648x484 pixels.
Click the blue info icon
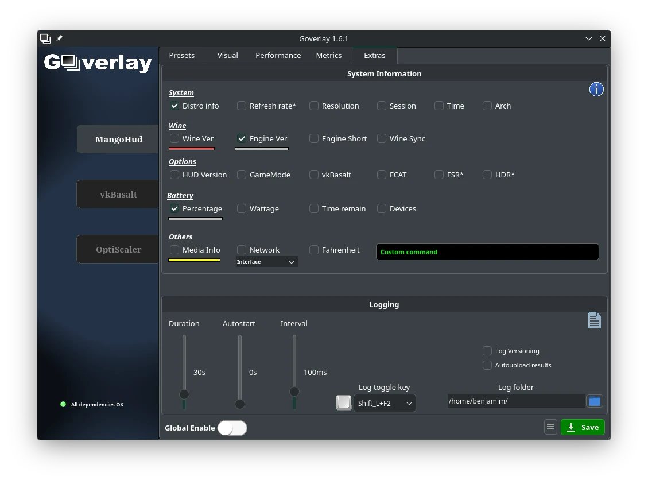coord(596,89)
